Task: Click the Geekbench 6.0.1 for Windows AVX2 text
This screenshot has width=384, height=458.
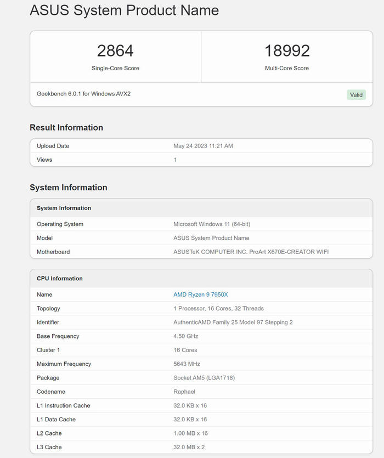Action: (x=83, y=94)
